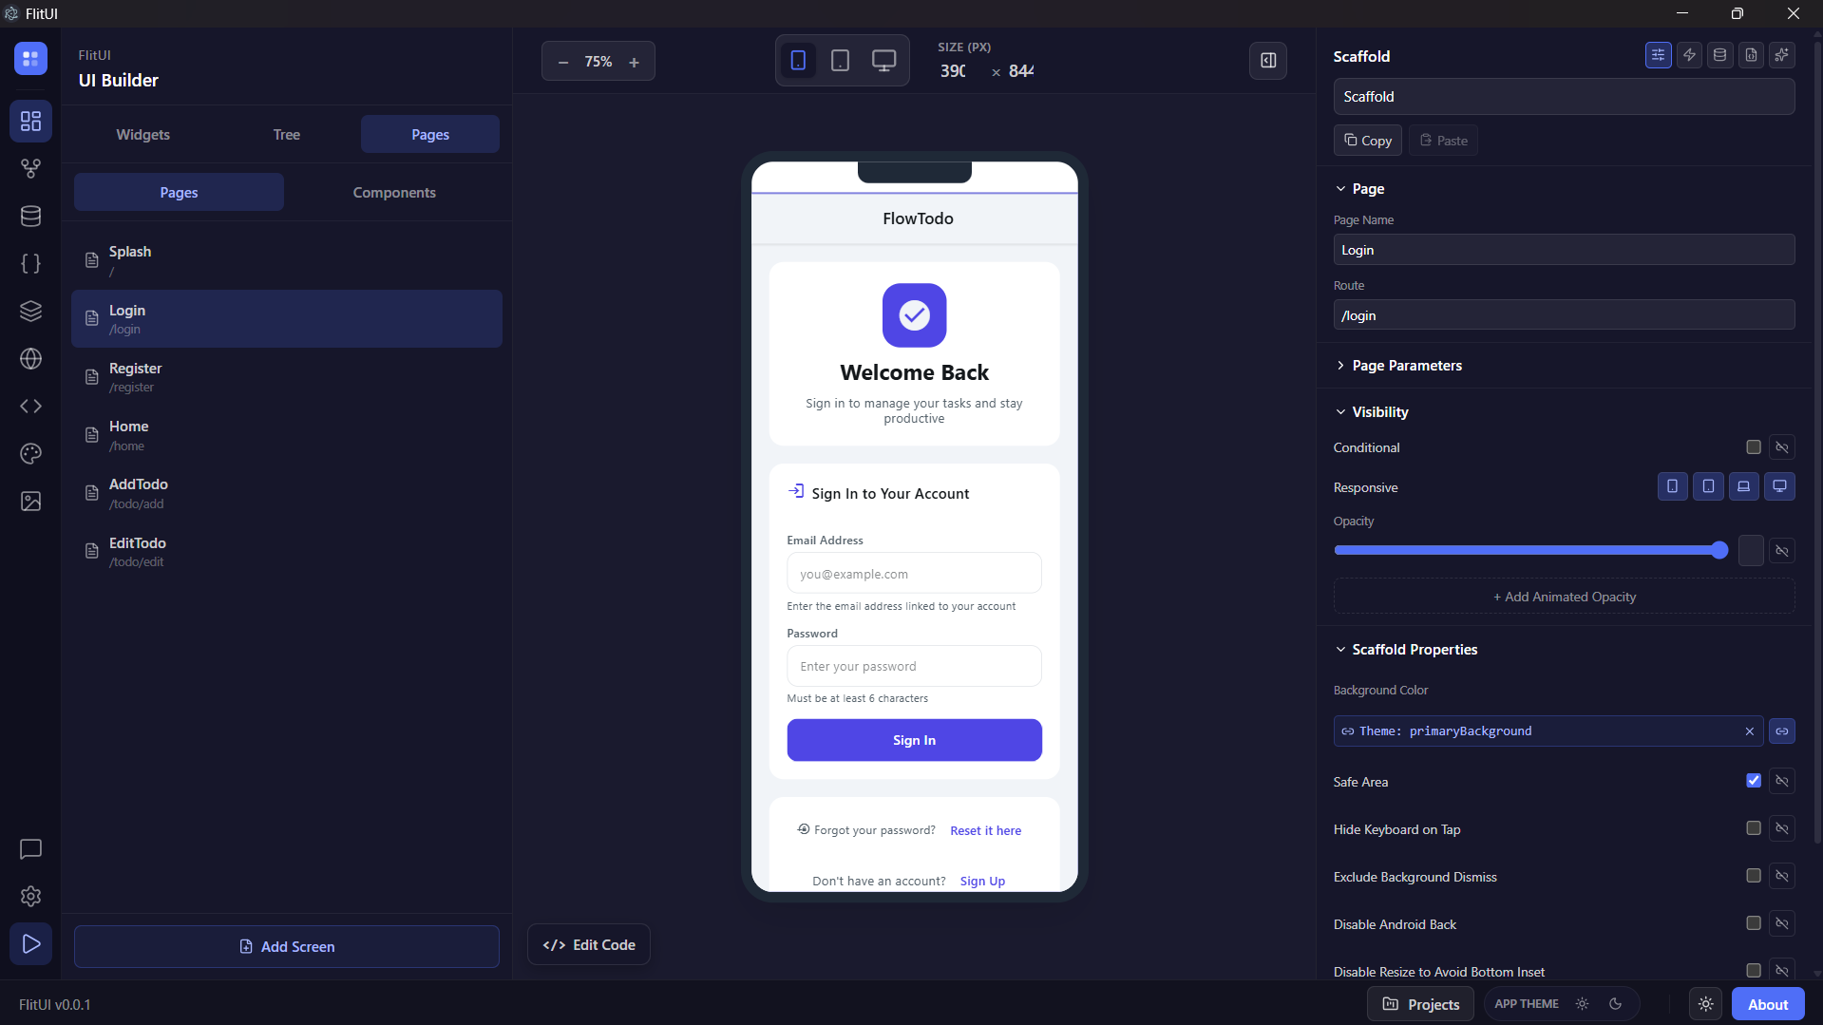Open the properties sliders tab icon
1823x1025 pixels.
tap(1658, 55)
